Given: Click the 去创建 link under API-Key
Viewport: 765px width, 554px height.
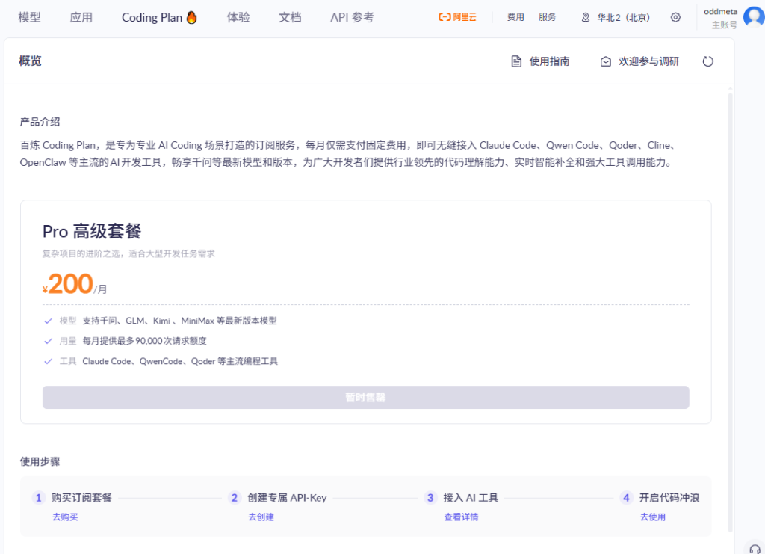Looking at the screenshot, I should tap(261, 517).
